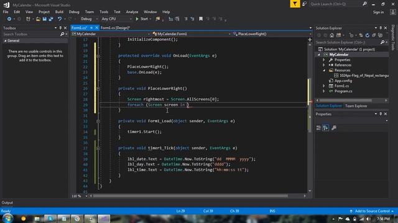Open the Any CPU platform dropdown

(x=116, y=19)
